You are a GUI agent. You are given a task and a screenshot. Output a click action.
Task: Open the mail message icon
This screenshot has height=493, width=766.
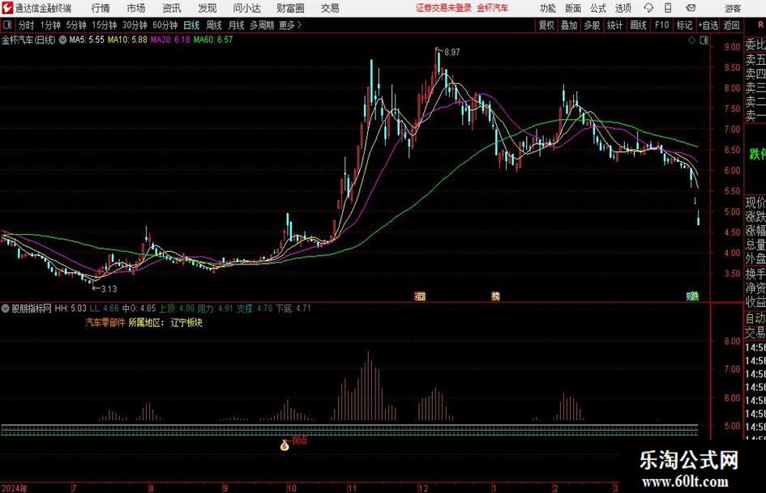(691, 8)
